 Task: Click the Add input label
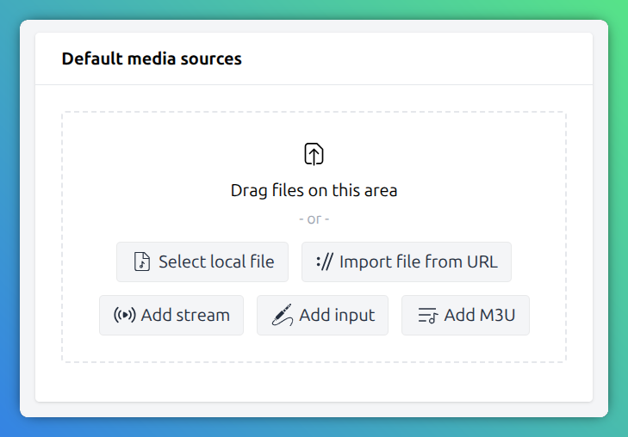337,315
